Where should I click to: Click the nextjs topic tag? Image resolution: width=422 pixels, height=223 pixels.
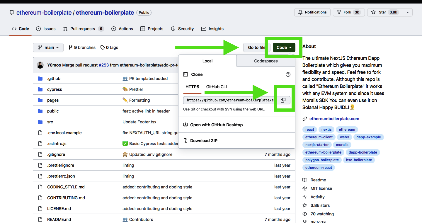pos(326,130)
